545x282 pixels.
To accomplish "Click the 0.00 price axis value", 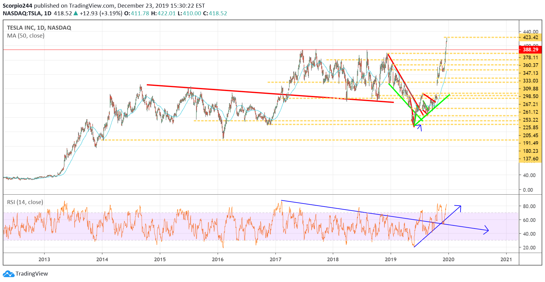I will tap(528, 190).
